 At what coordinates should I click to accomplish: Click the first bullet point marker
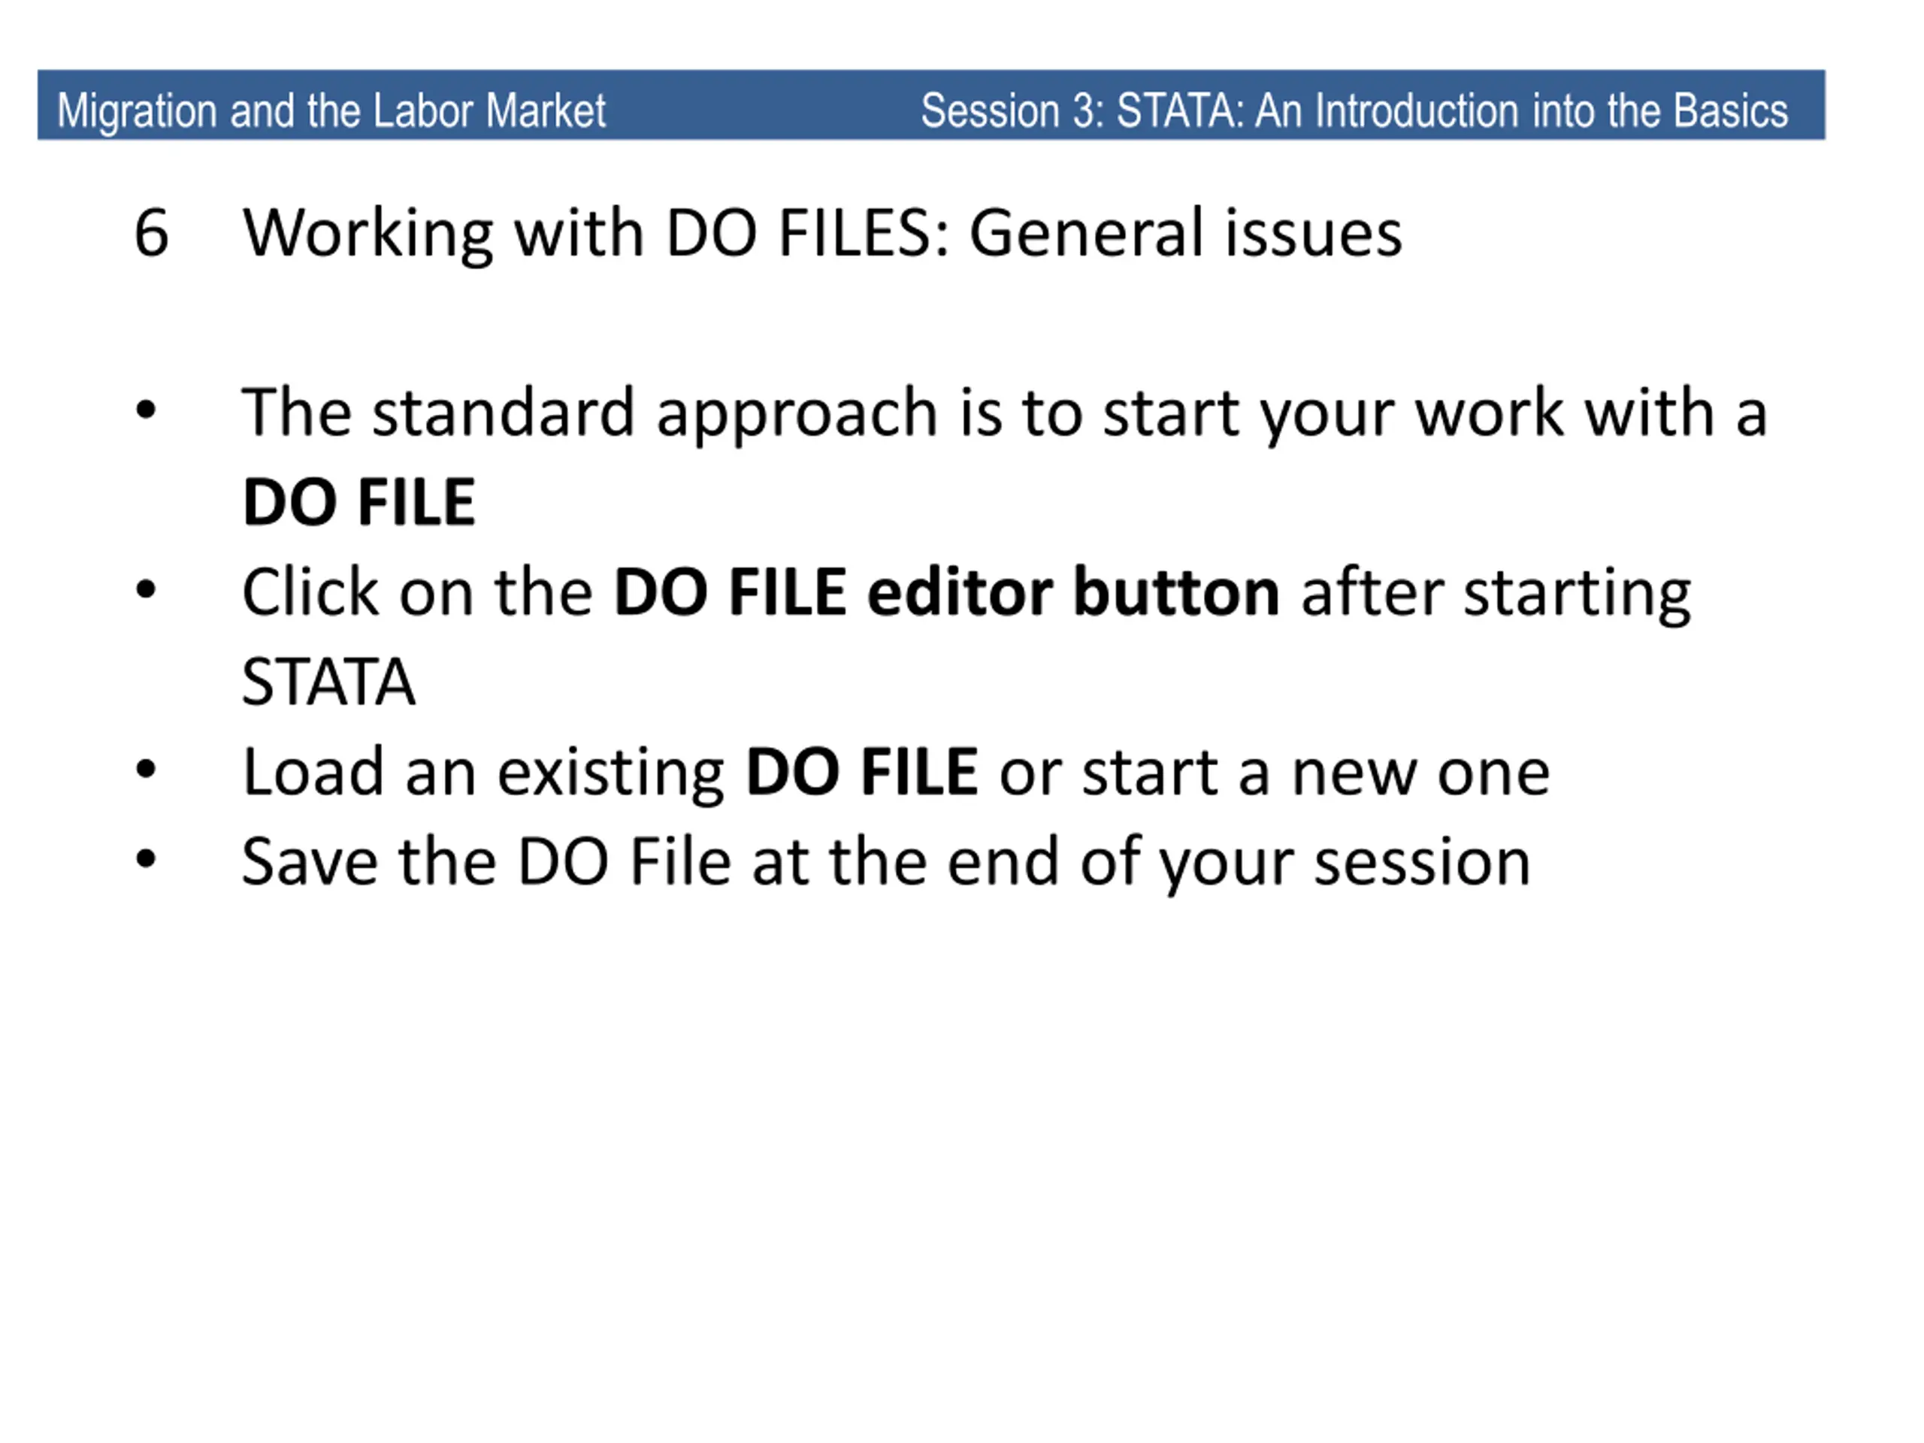(x=146, y=410)
